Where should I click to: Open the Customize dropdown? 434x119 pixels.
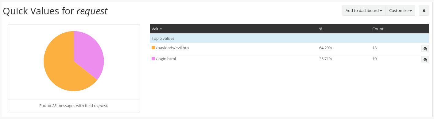400,10
